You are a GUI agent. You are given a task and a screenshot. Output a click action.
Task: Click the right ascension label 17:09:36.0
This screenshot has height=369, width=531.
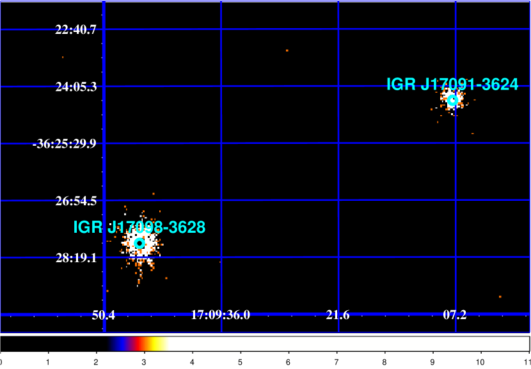click(221, 315)
